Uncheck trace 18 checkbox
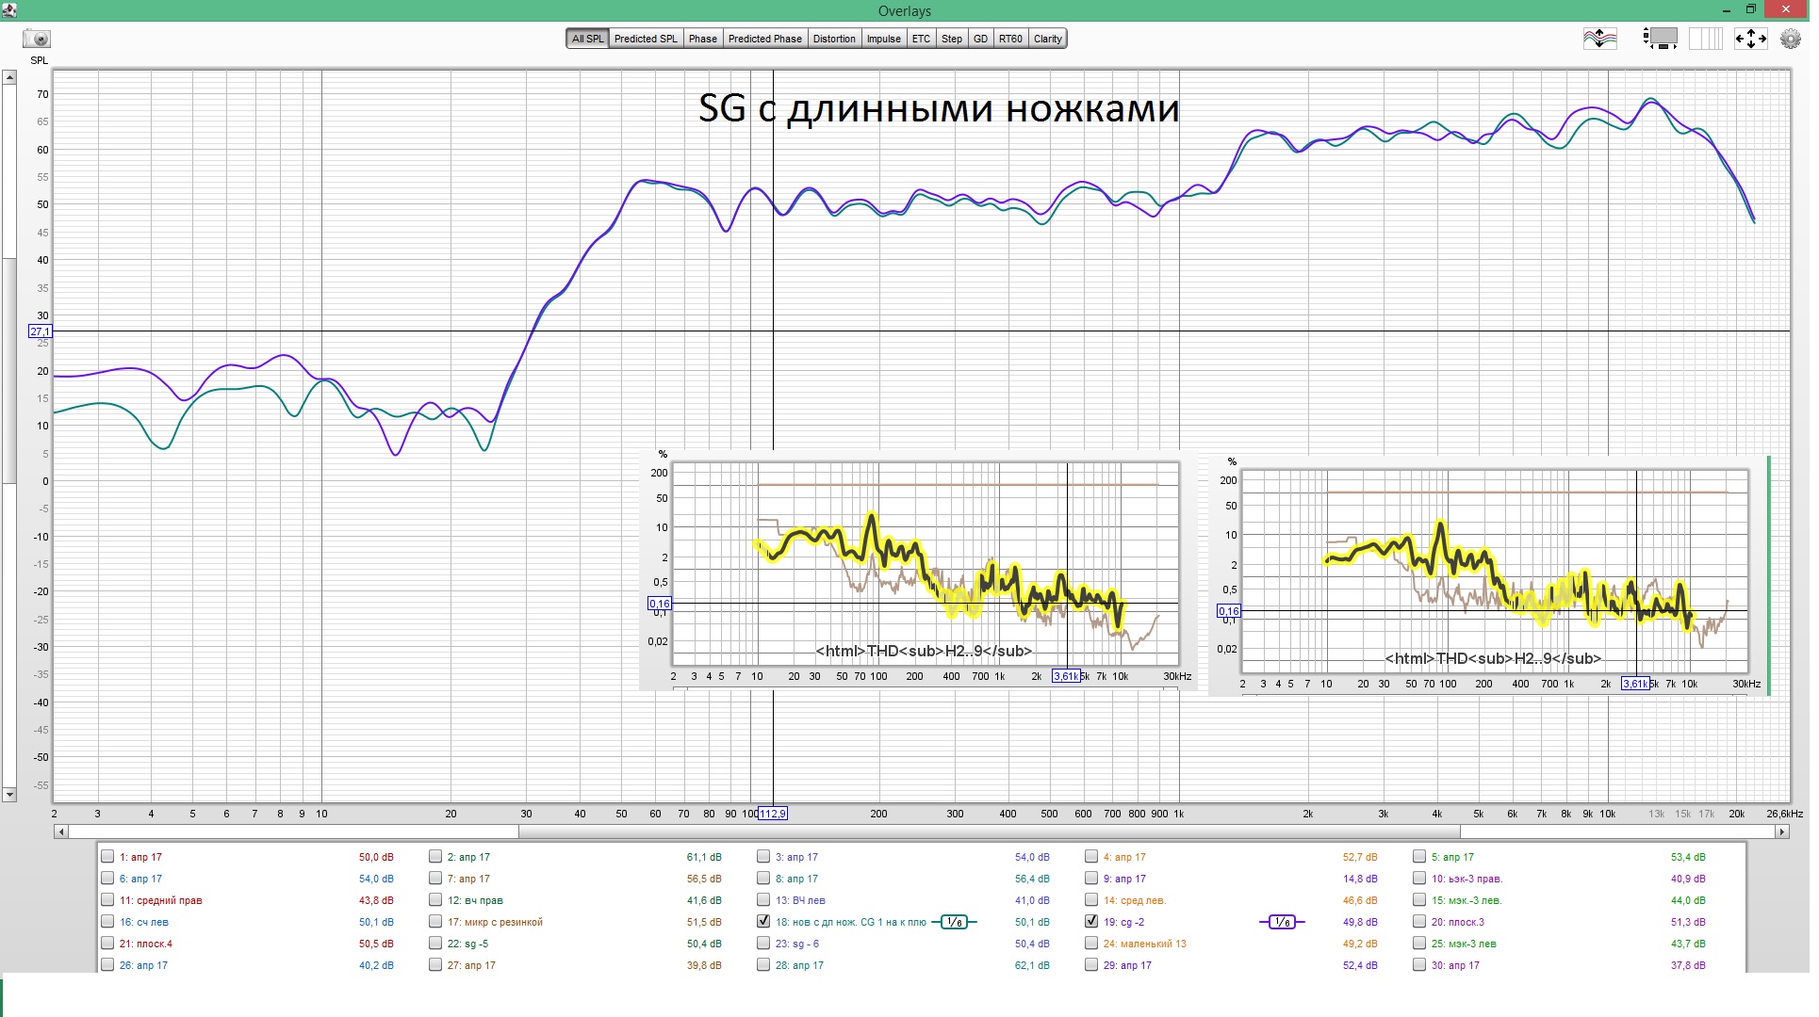 tap(763, 922)
